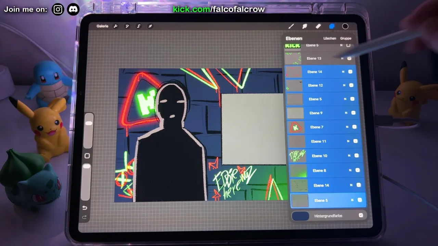
Task: Tap the redo arrow on sidebar
Action: [x=85, y=217]
